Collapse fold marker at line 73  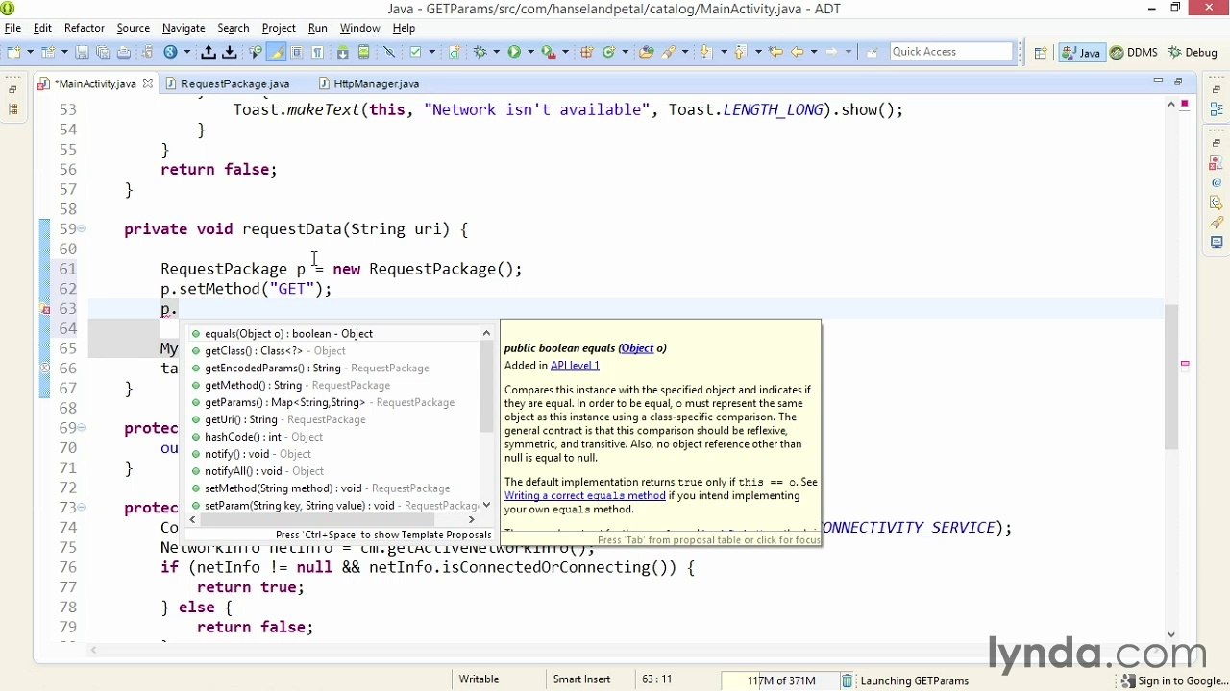(82, 508)
